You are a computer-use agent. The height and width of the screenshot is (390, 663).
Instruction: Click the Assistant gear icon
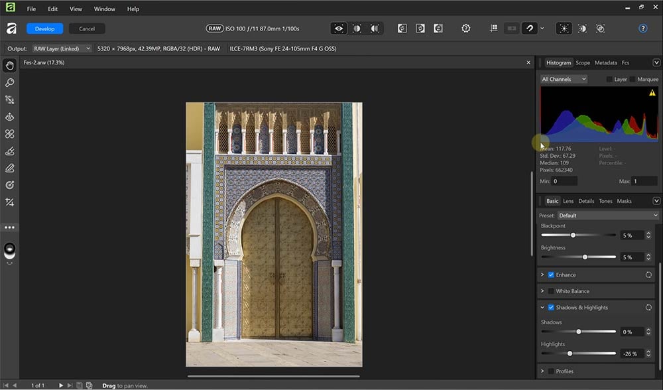click(466, 28)
